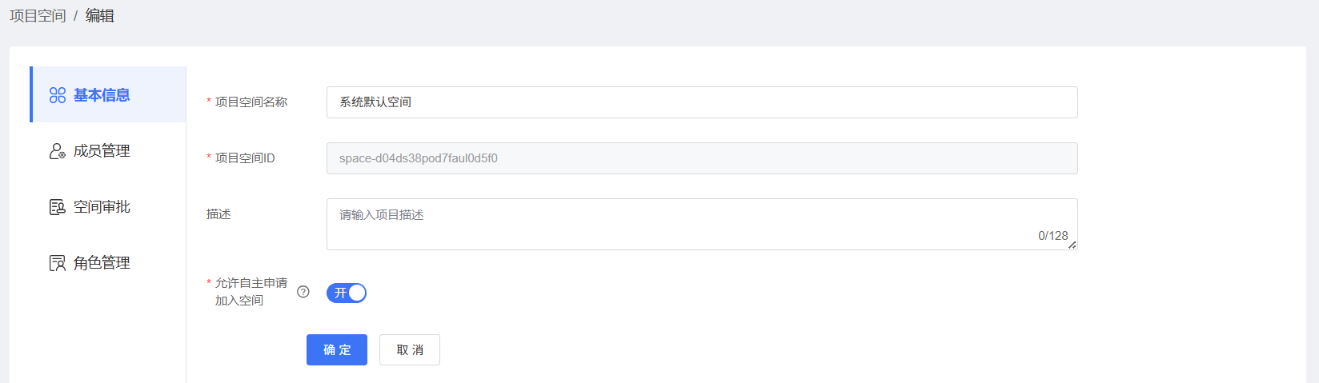Click the 角色管理 icon in sidebar
Viewport: 1319px width, 383px height.
[58, 263]
